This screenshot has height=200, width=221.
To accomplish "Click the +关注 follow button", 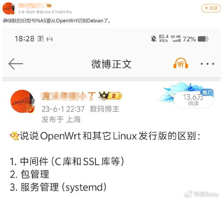I will coord(211,8).
